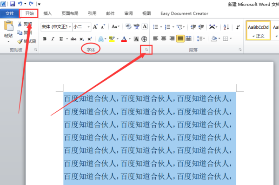Toggle the highlighted Justify alignment button
This screenshot has width=279, height=185.
point(180,38)
